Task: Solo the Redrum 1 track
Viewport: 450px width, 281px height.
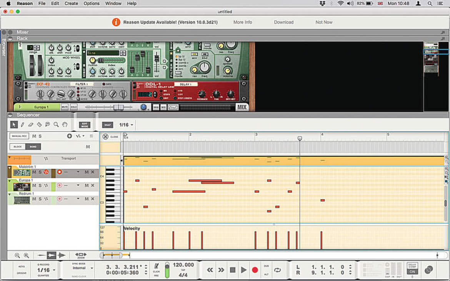Action: click(40, 199)
